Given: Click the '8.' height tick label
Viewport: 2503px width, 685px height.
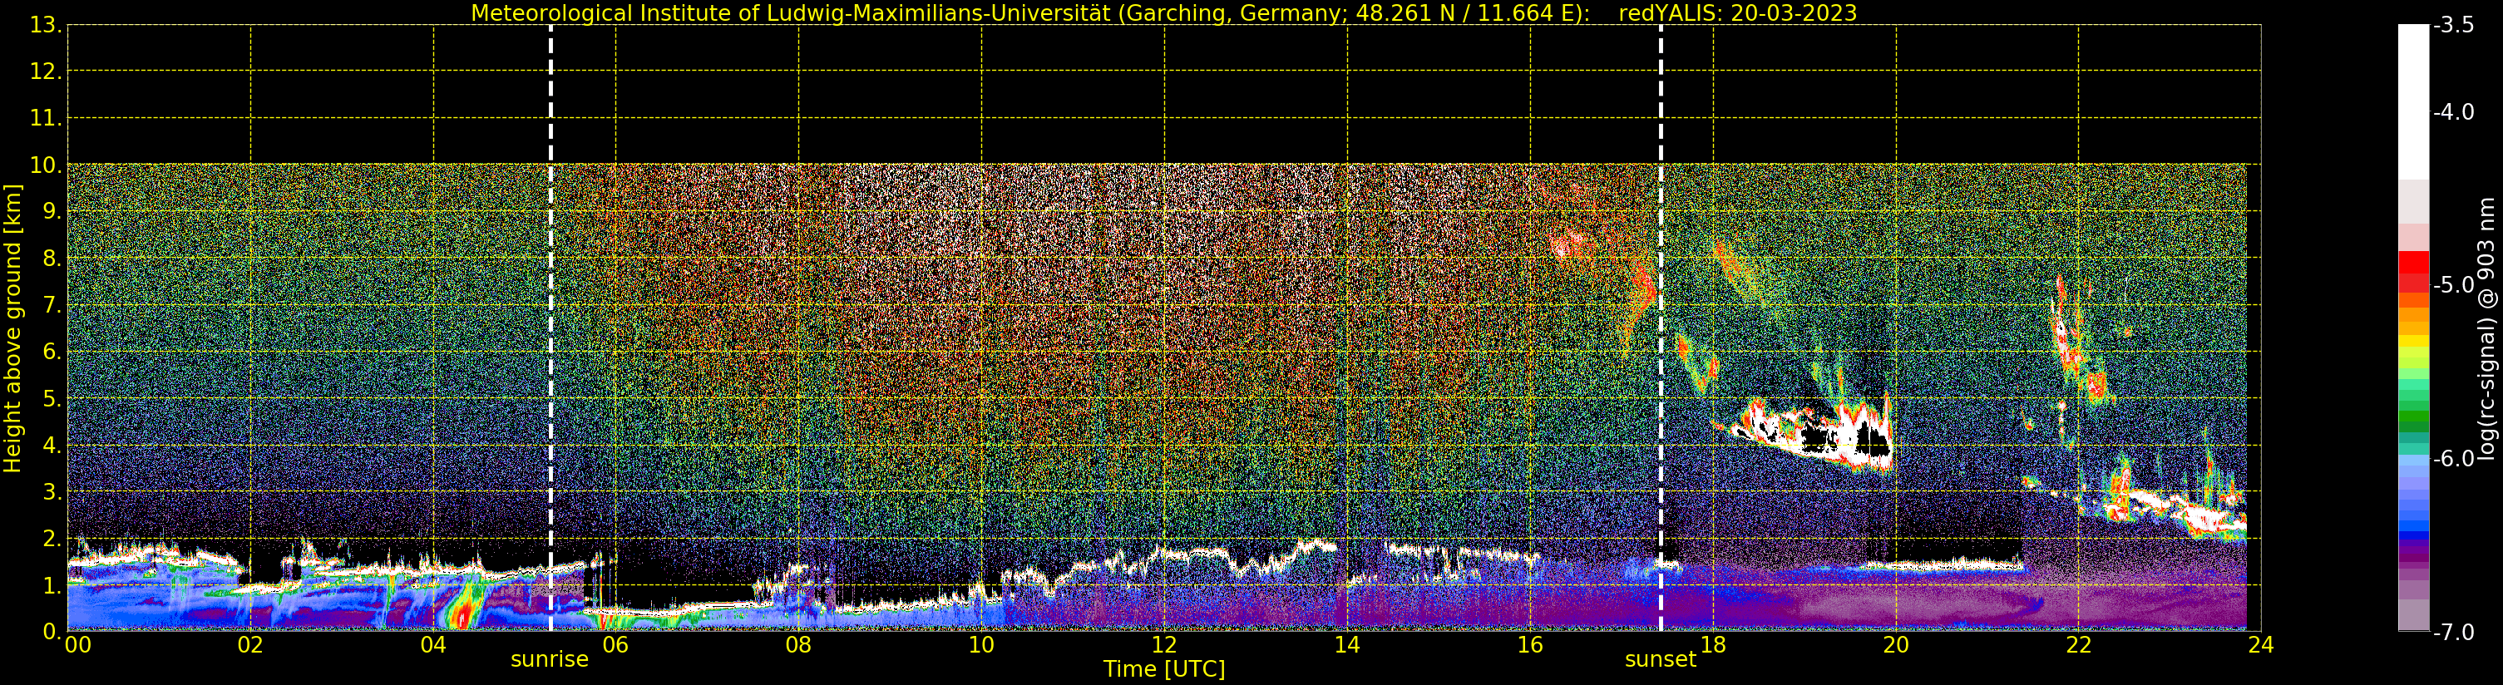Looking at the screenshot, I should [52, 259].
